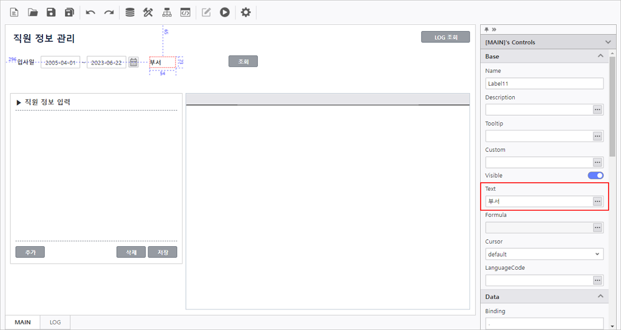Collapse the Base properties section
Screen dimensions: 621x330
(600, 57)
